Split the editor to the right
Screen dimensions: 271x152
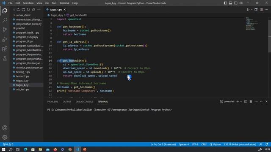[261, 10]
